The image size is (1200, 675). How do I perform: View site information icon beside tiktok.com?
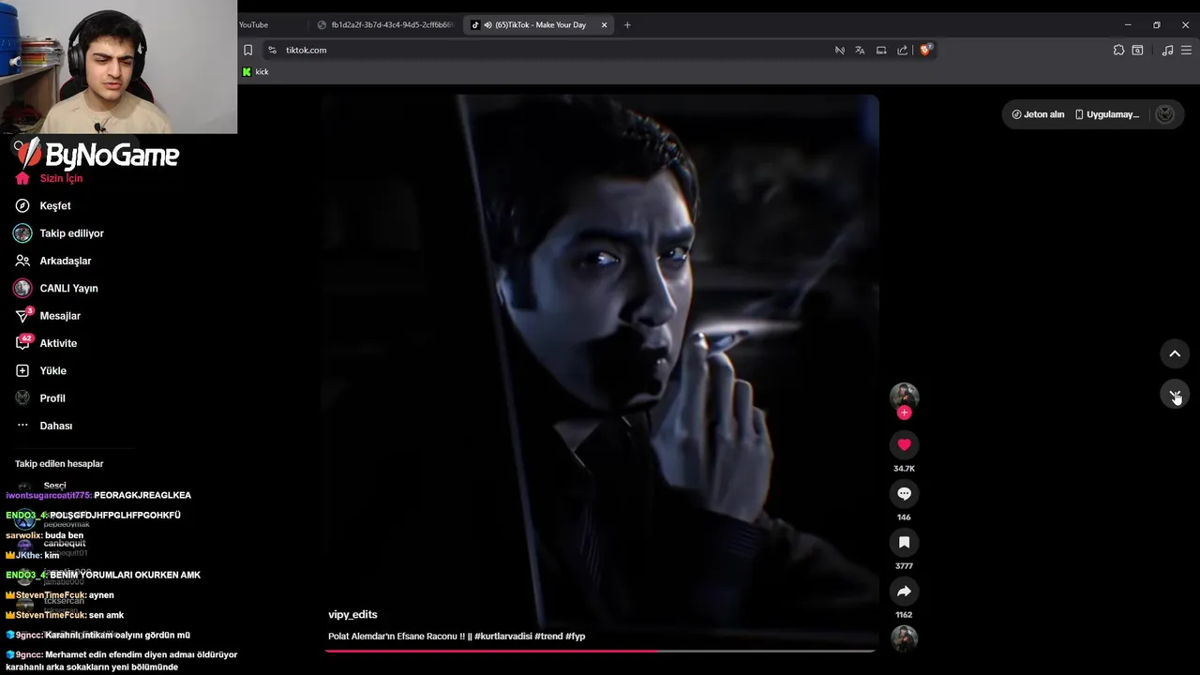pyautogui.click(x=272, y=51)
